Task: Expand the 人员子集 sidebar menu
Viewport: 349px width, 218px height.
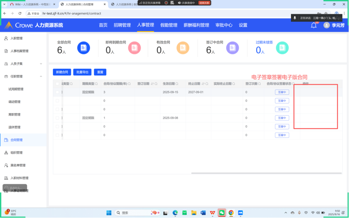Action: [x=41, y=64]
